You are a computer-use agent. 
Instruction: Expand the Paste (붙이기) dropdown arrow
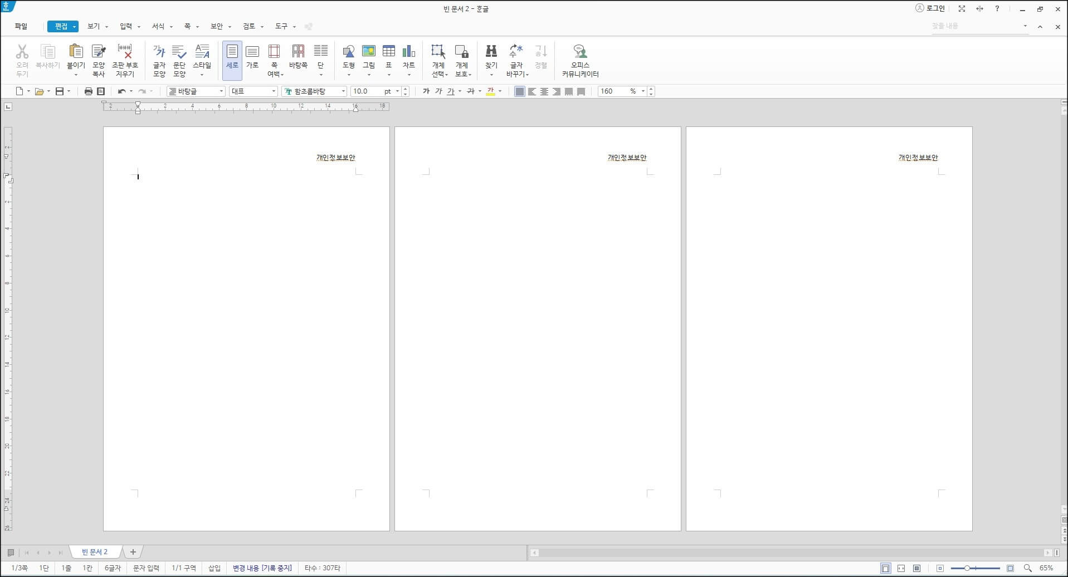(x=76, y=75)
